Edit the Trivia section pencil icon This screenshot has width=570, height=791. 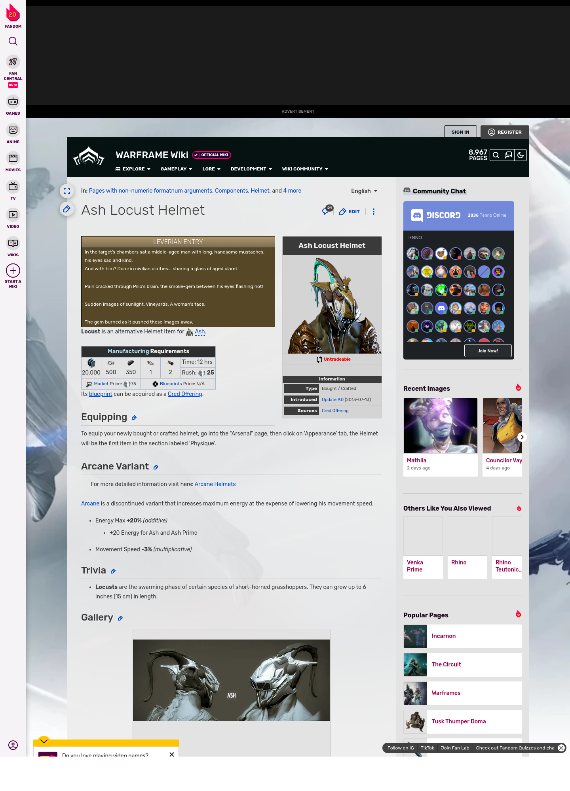point(113,571)
